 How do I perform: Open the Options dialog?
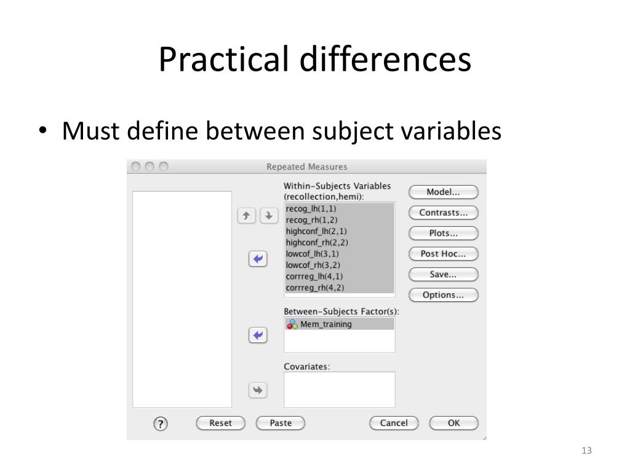443,295
